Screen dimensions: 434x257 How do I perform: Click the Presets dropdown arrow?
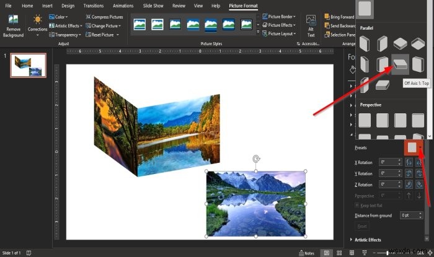(x=421, y=147)
